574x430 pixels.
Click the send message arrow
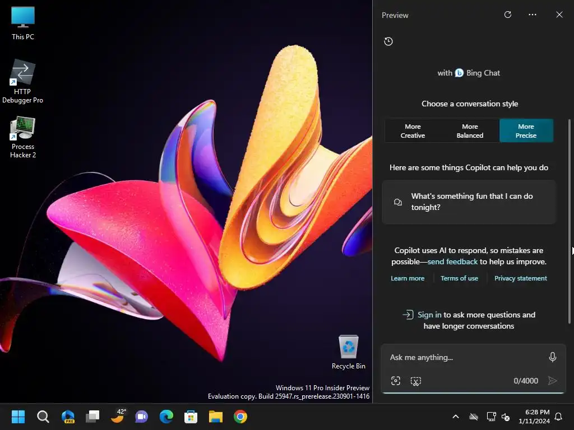552,381
